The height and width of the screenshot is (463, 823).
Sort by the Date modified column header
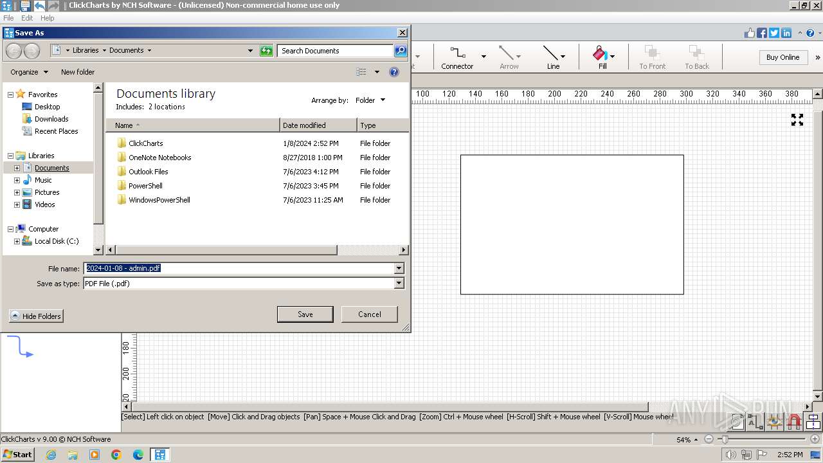[x=318, y=125]
